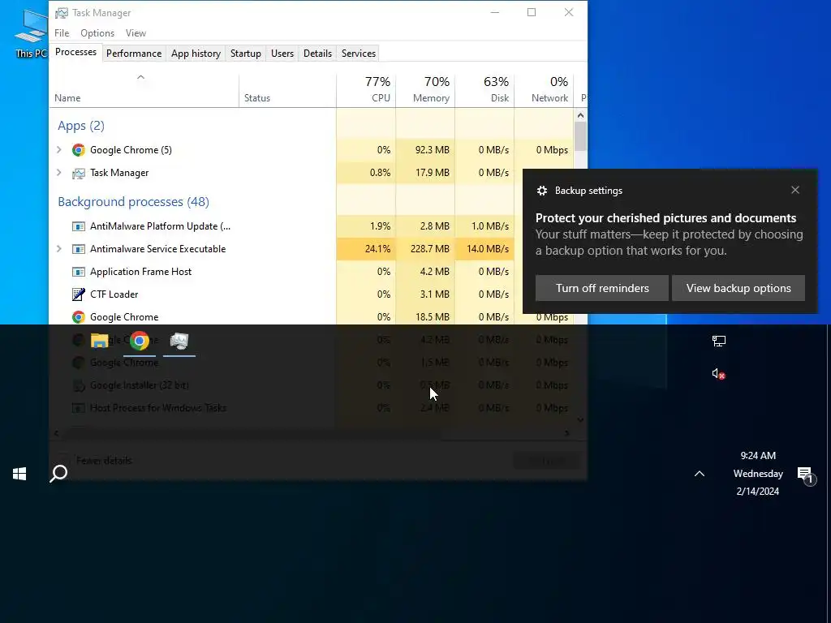Open the Action Center notifications icon
The image size is (831, 623).
[x=805, y=475]
